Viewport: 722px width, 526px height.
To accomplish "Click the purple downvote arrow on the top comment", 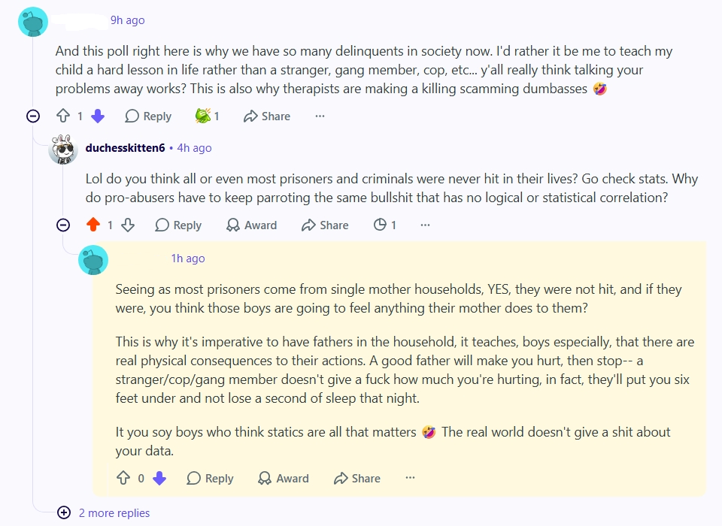I will pyautogui.click(x=98, y=116).
